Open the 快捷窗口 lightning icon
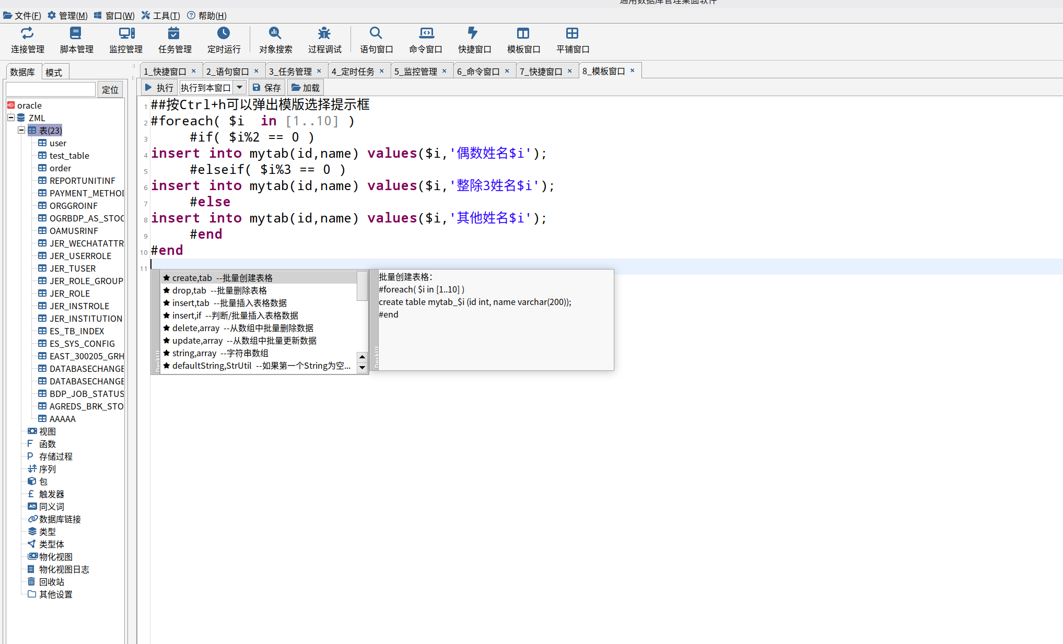The height and width of the screenshot is (644, 1063). coord(473,33)
